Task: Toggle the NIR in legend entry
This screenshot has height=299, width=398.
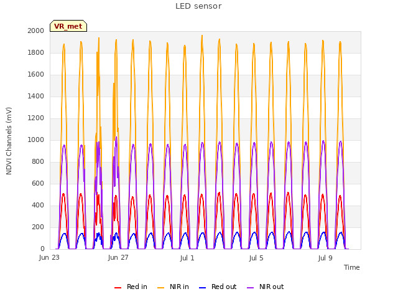Action: point(173,287)
